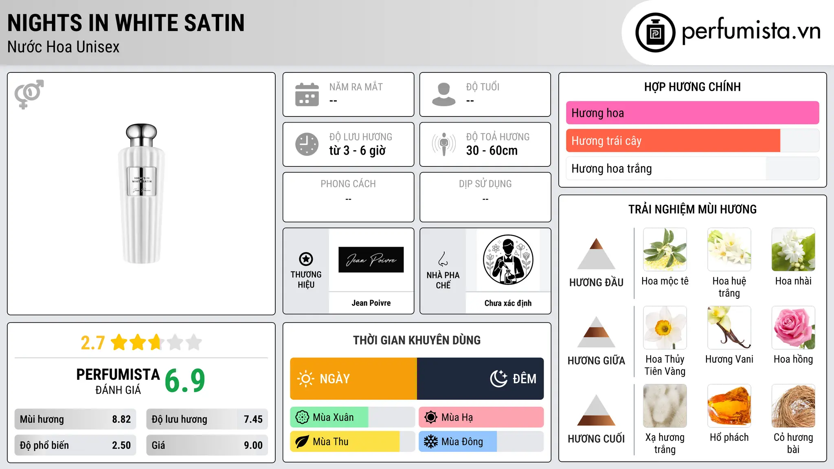Viewport: 834px width, 469px height.
Task: Select the Hương Vani note image
Action: point(729,328)
